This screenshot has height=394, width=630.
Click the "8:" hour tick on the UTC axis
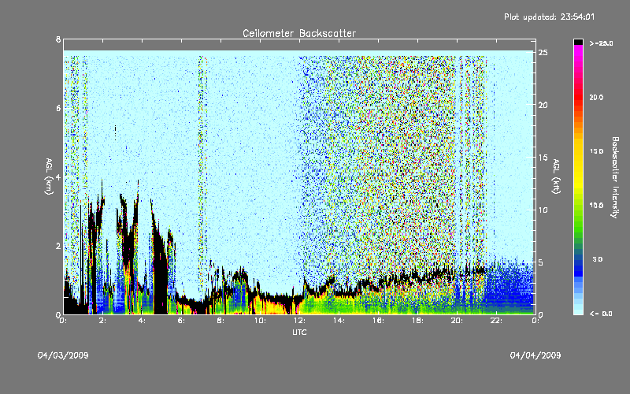pyautogui.click(x=220, y=321)
